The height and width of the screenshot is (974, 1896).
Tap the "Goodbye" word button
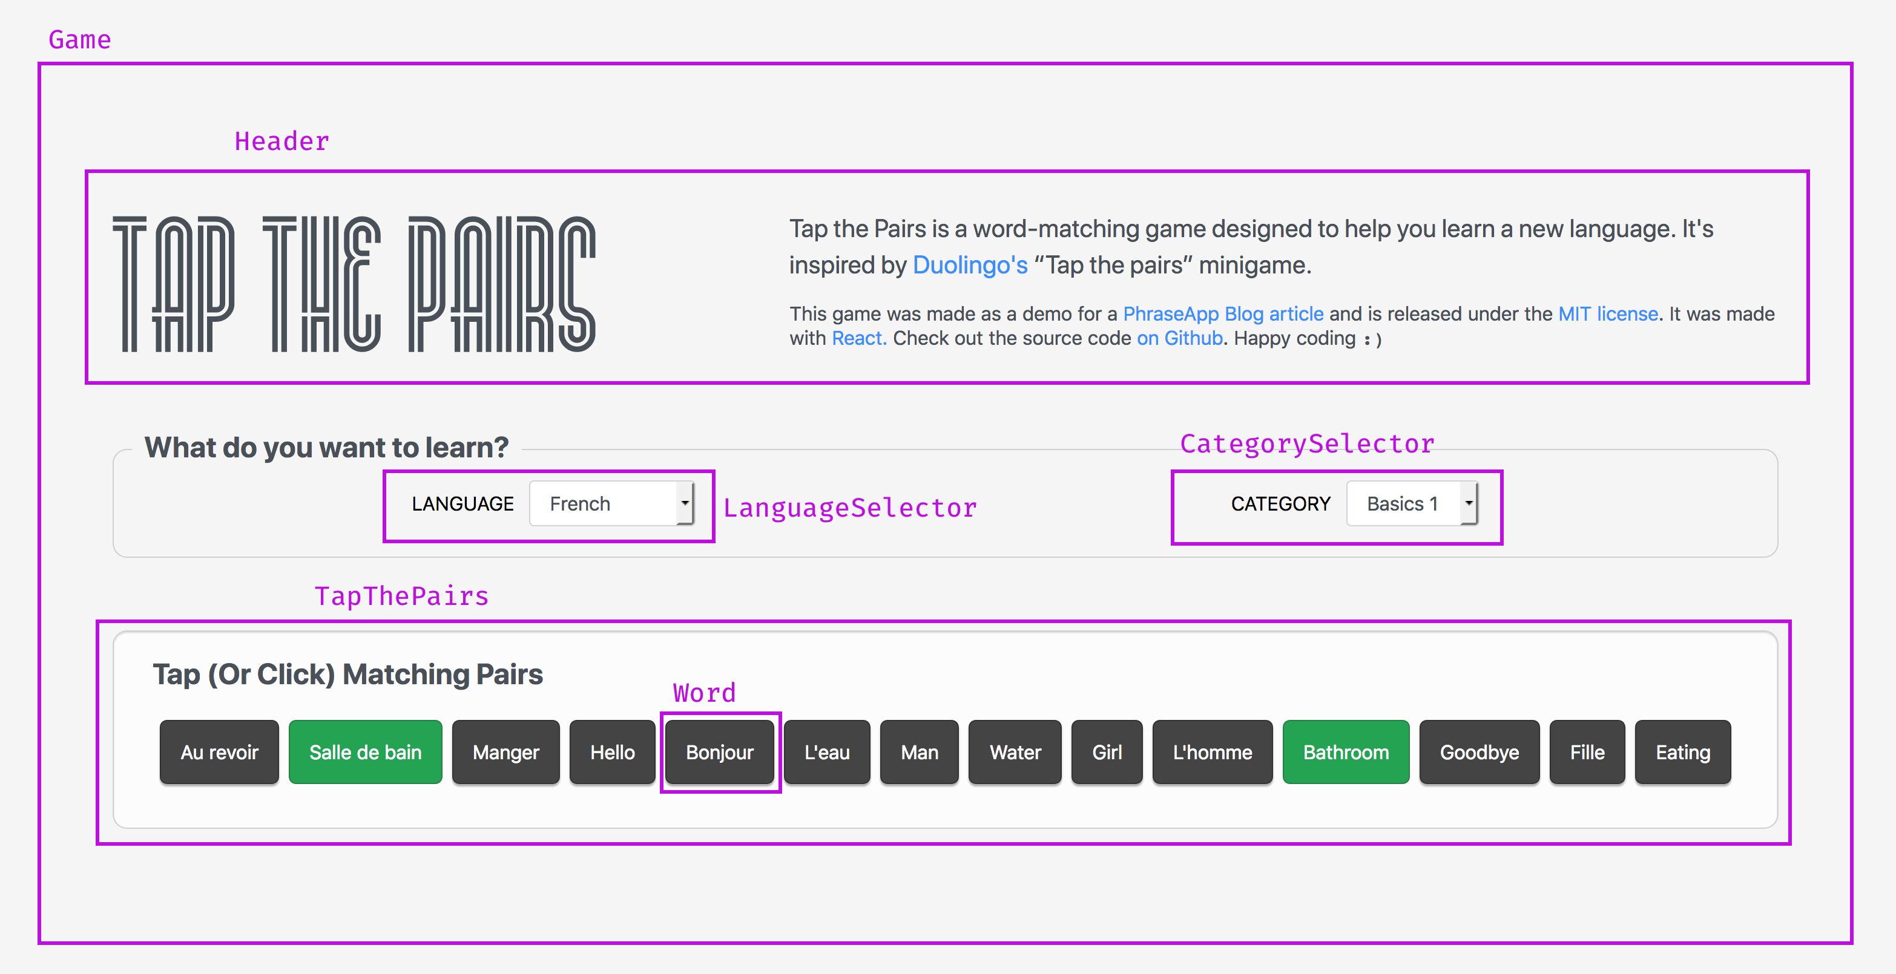tap(1480, 752)
